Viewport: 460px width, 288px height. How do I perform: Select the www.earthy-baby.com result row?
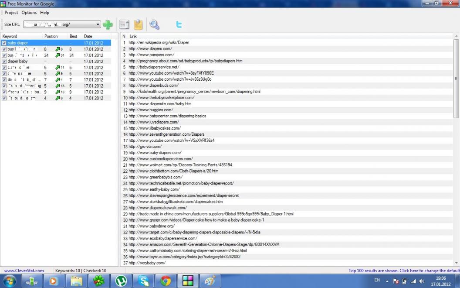point(287,189)
